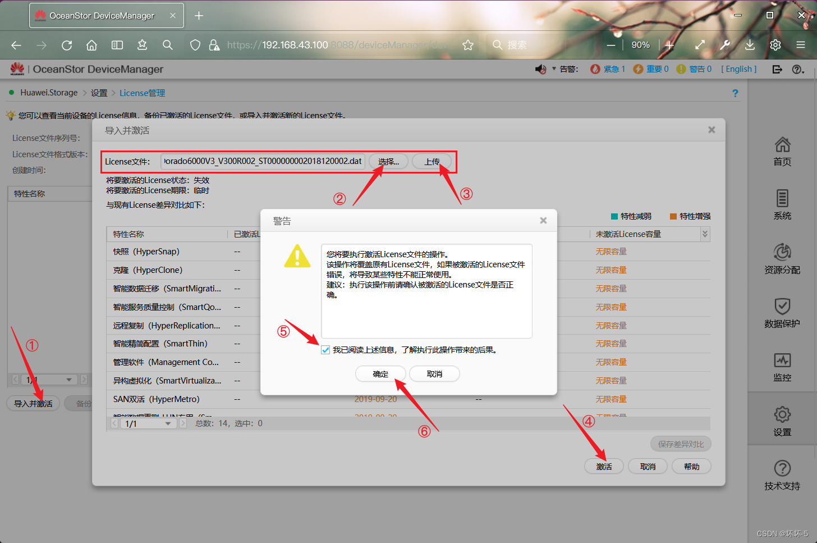Viewport: 817px width, 543px height.
Task: Click the blue question mark help icon
Action: (735, 93)
